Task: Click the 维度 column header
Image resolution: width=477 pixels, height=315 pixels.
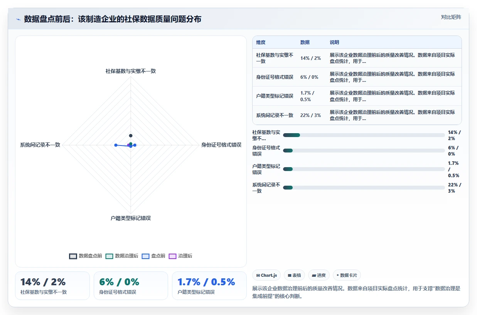Action: [x=261, y=42]
